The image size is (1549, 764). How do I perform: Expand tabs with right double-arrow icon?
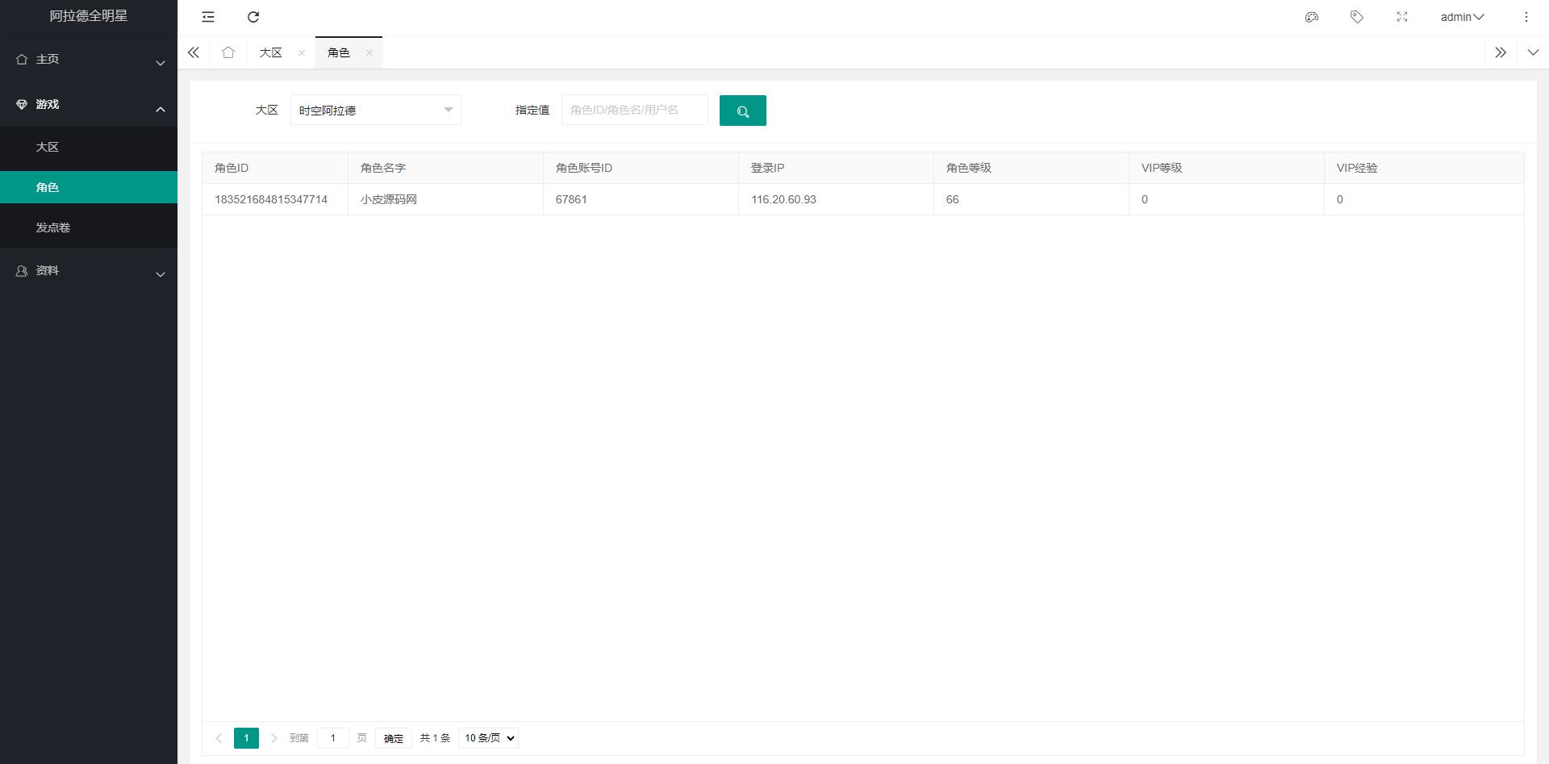[x=1501, y=52]
